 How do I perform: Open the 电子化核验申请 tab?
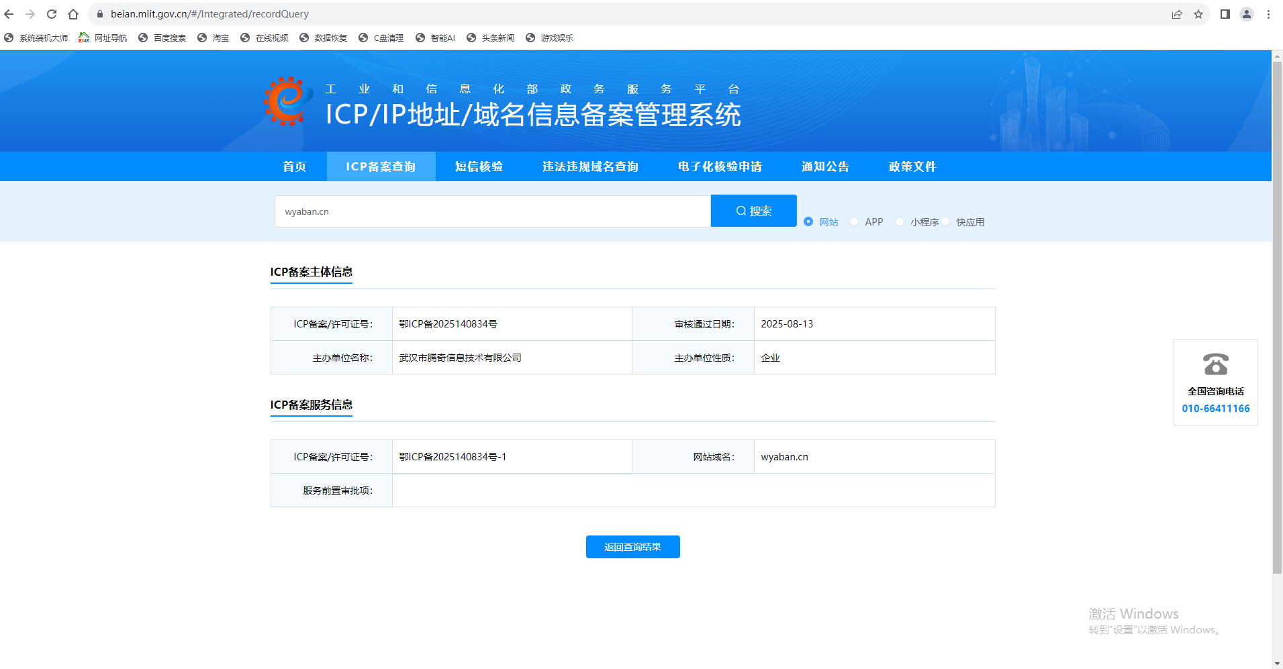click(720, 166)
